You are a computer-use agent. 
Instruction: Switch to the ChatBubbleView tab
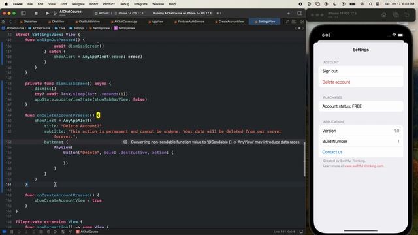coord(88,22)
